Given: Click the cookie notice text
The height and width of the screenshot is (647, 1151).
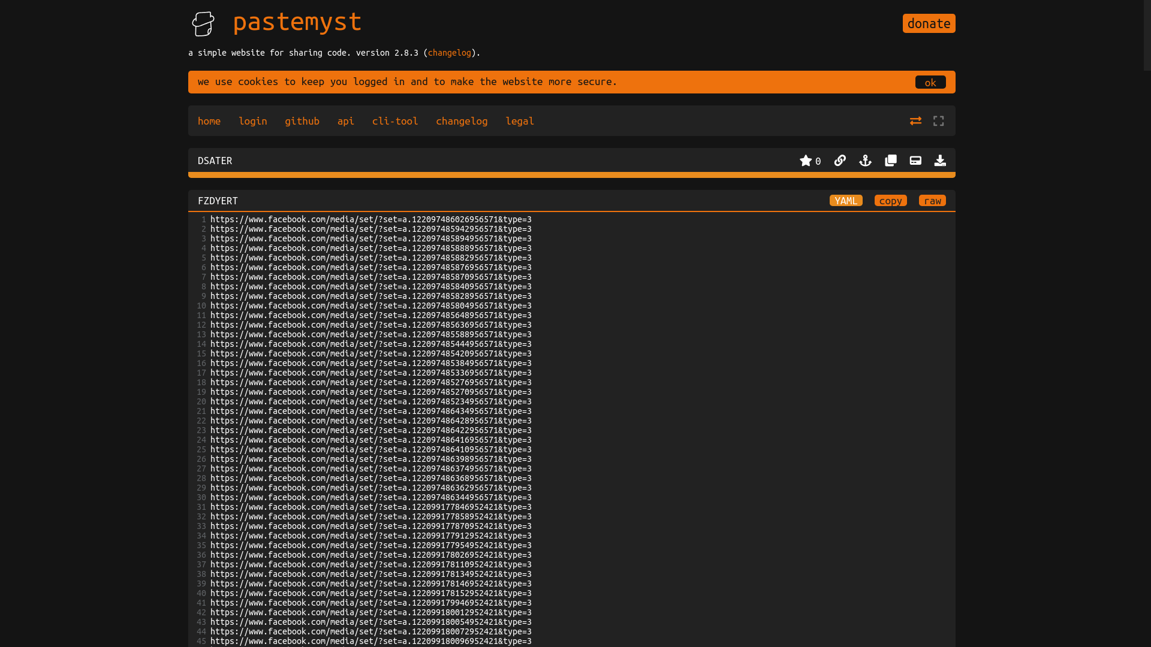Looking at the screenshot, I should [x=407, y=81].
